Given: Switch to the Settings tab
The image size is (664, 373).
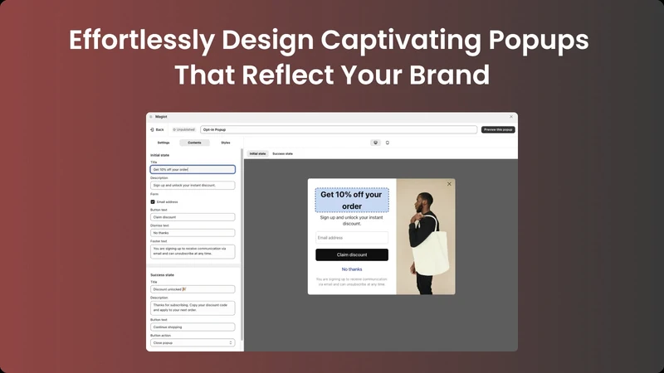Looking at the screenshot, I should click(x=164, y=143).
